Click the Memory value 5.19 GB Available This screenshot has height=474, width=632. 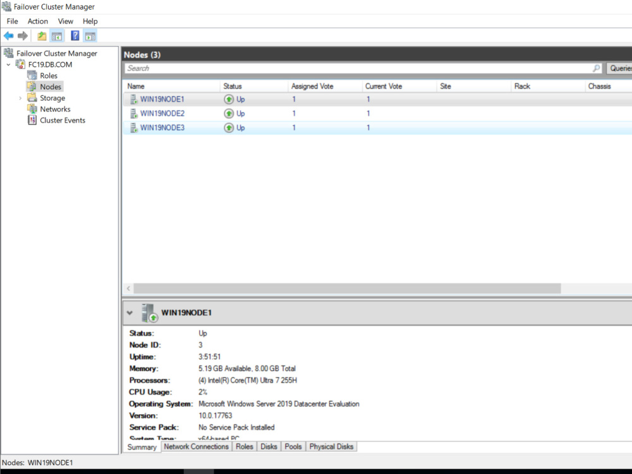246,368
